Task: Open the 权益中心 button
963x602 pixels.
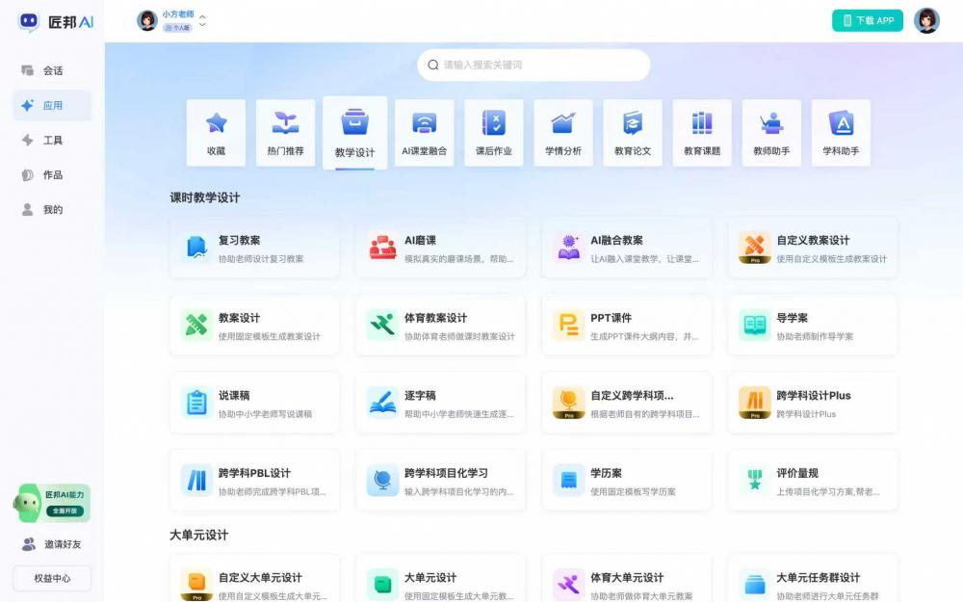Action: point(52,578)
